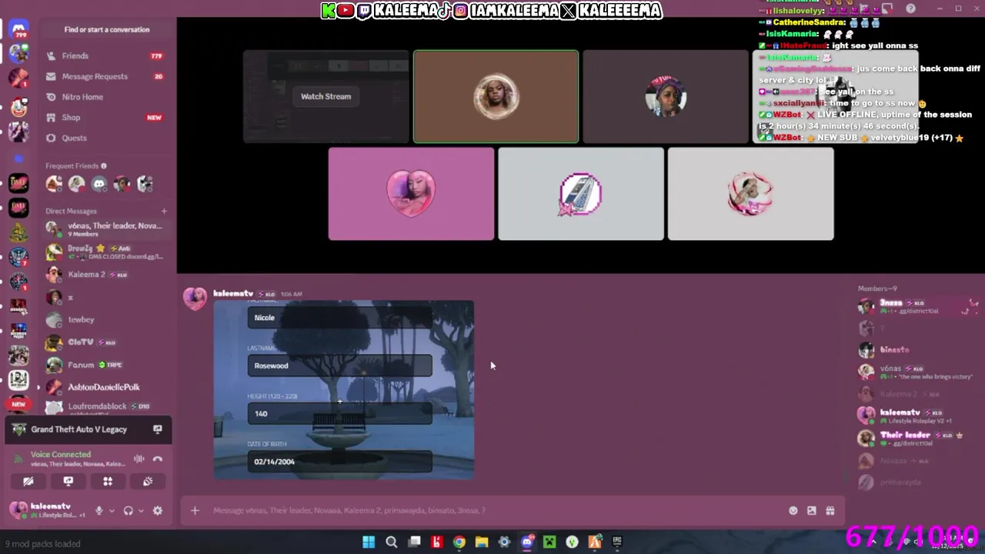Click kaleematv user profile panel
Viewport: 985px width, 554px height.
48,510
